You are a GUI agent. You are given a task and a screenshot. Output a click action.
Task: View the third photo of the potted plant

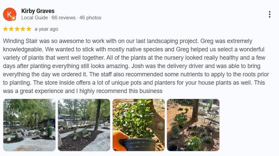(138, 125)
